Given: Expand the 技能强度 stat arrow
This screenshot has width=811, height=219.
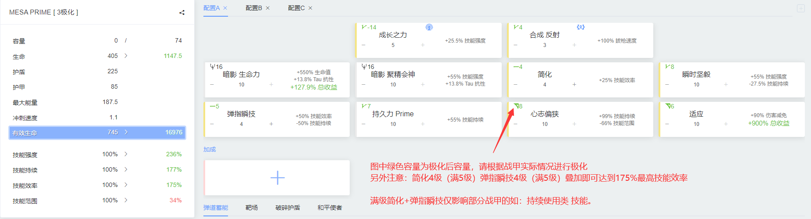Looking at the screenshot, I should pyautogui.click(x=126, y=154).
